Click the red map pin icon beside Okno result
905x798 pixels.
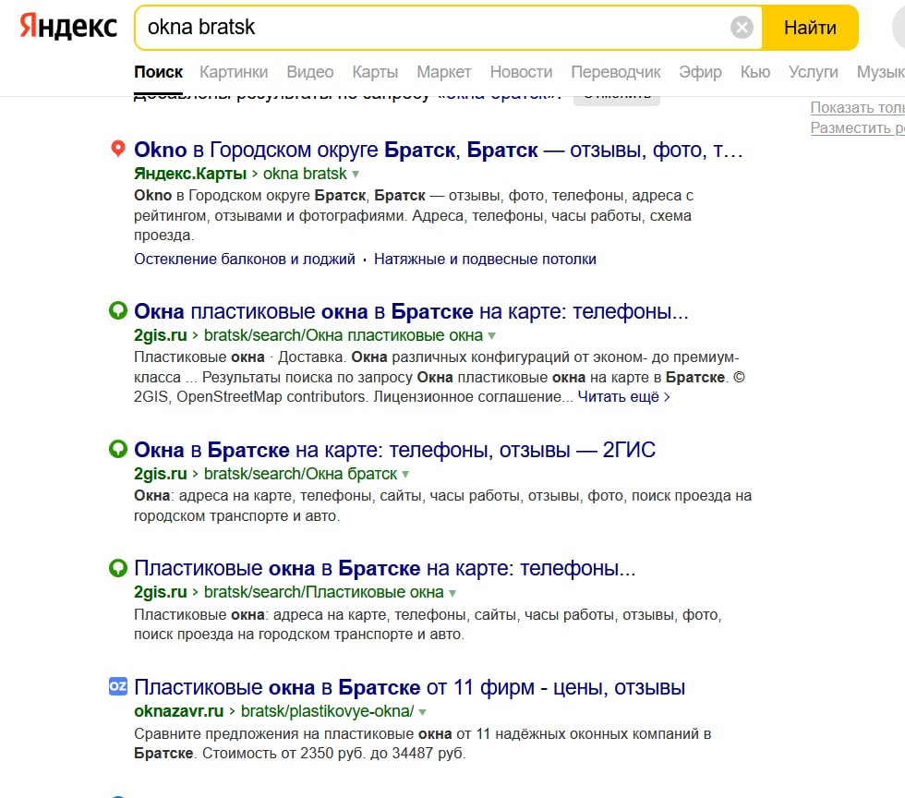pyautogui.click(x=118, y=149)
